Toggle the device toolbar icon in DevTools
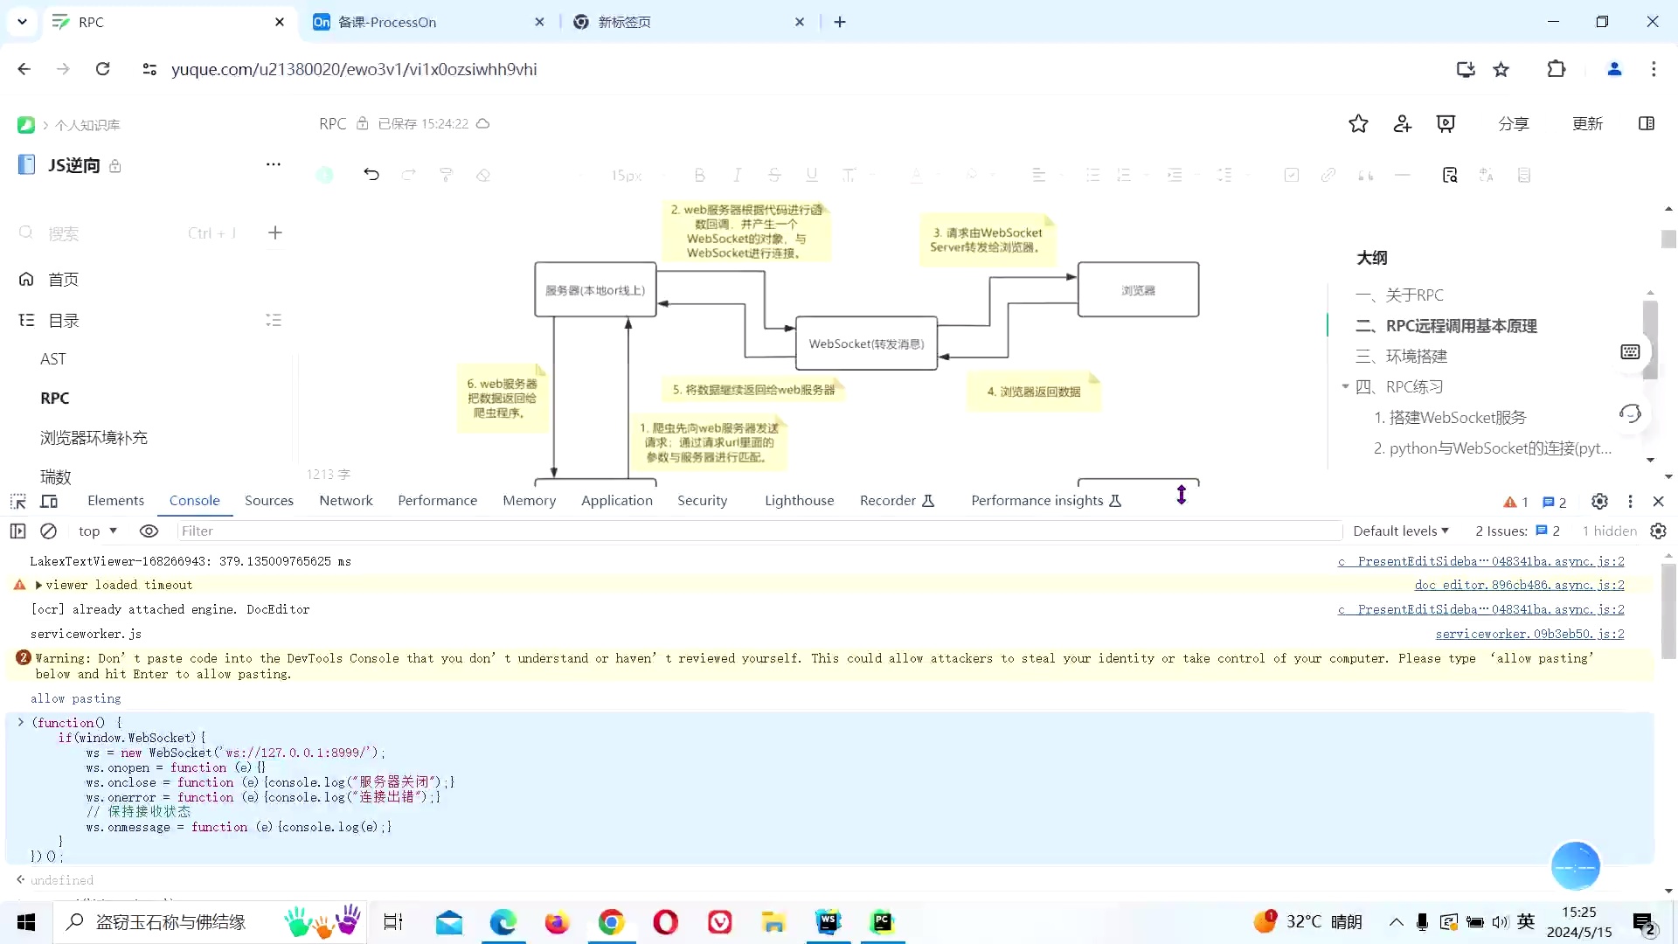 click(50, 501)
